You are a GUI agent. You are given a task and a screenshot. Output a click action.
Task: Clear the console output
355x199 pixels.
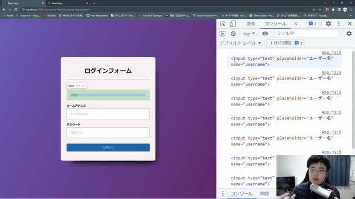tap(233, 34)
